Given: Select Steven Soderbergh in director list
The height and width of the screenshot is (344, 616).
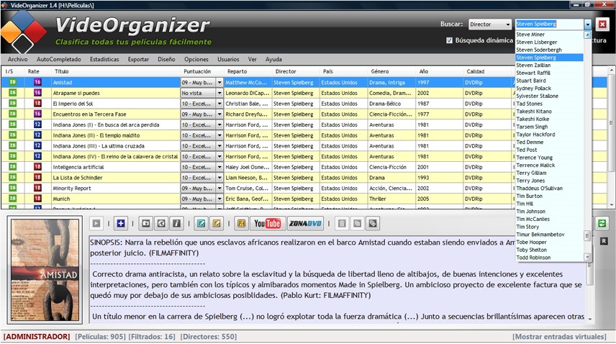Looking at the screenshot, I should [549, 50].
